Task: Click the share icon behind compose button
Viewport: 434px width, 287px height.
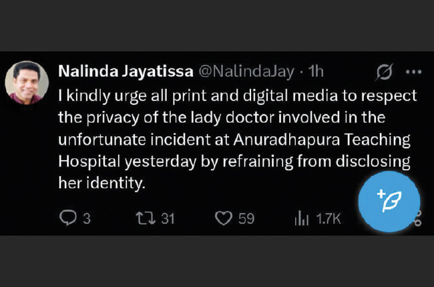Action: coord(417,219)
